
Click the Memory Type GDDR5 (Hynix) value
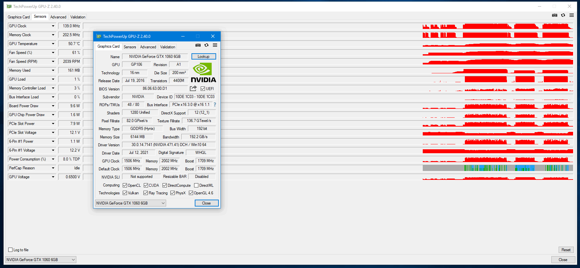[x=142, y=129]
